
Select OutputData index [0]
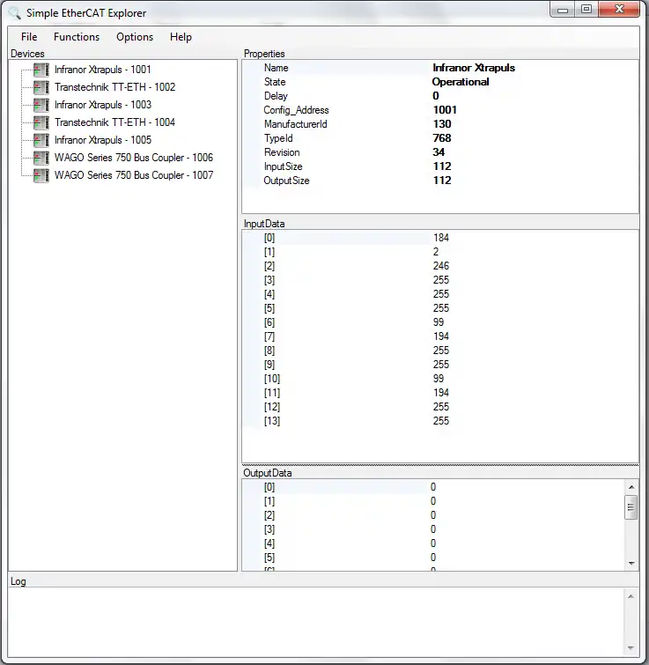click(x=269, y=487)
